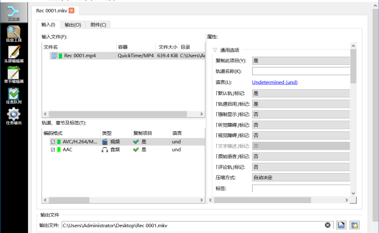Sort tracks by 类型 column header
Image resolution: width=379 pixels, height=233 pixels.
point(115,133)
